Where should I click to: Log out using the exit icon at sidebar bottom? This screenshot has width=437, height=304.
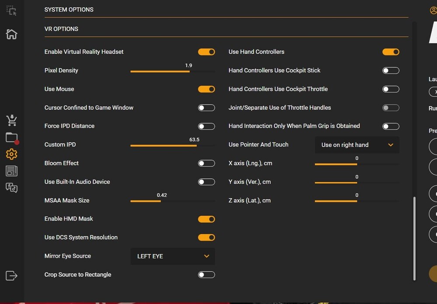point(11,276)
